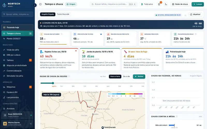The image size is (207, 129).
Task: Click the qua marker on radar timeline
Action: (108, 86)
